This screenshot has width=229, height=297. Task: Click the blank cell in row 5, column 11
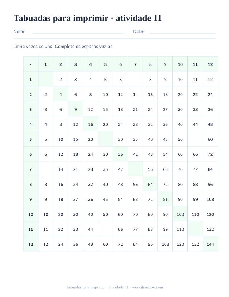point(195,139)
